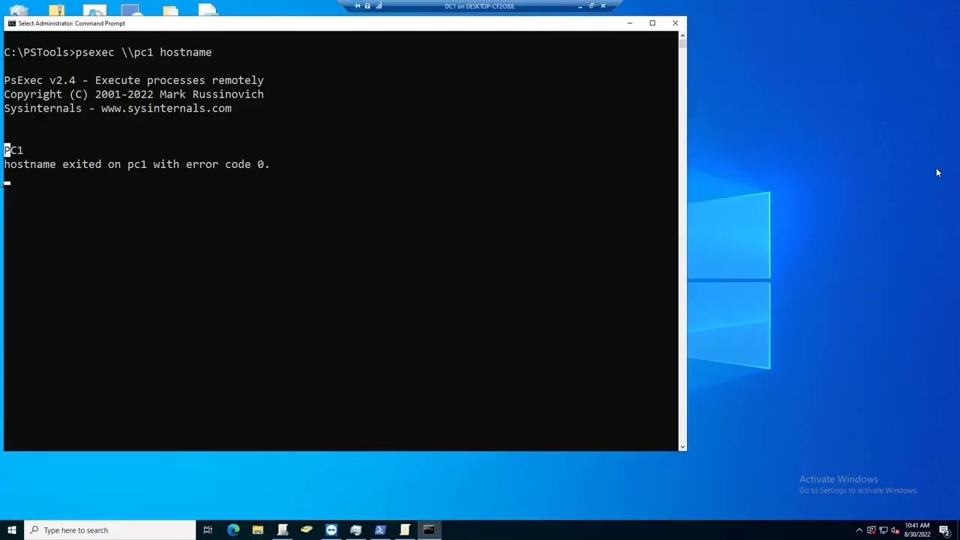Click the pin icon on the connection bar

click(357, 6)
